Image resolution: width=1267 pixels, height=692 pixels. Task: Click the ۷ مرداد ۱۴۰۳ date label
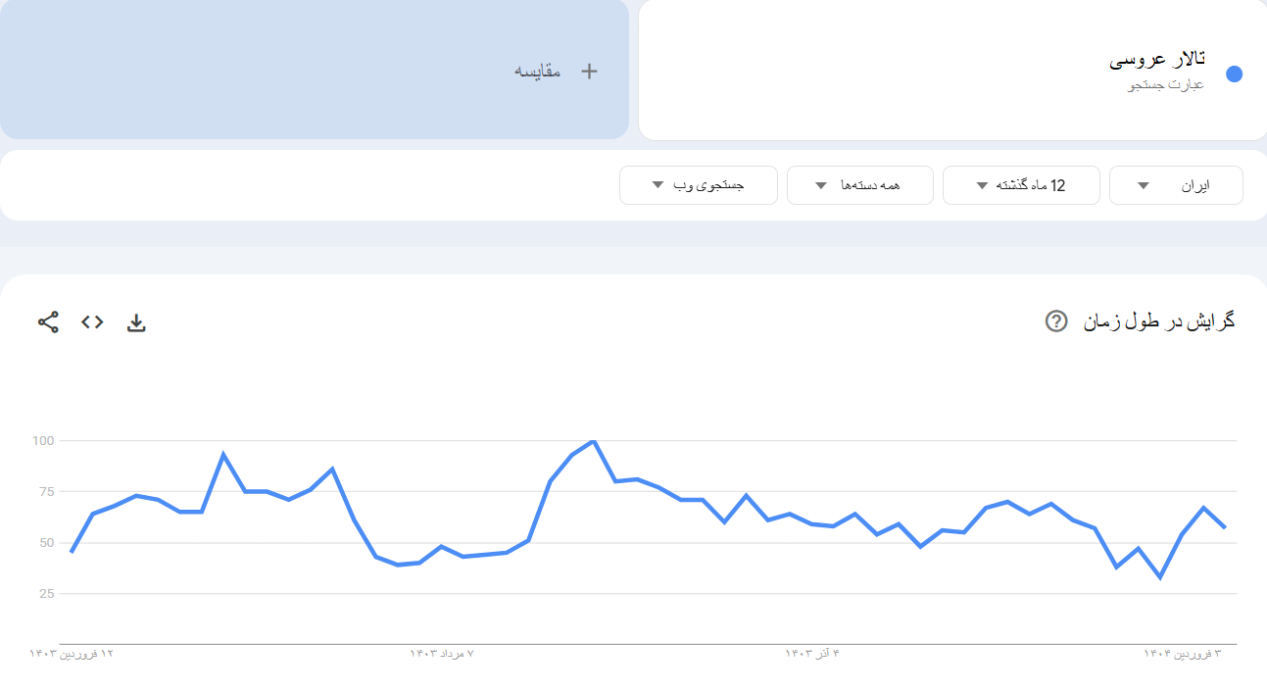point(442,653)
